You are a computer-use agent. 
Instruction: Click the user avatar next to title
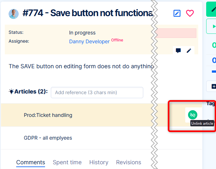(x=14, y=14)
